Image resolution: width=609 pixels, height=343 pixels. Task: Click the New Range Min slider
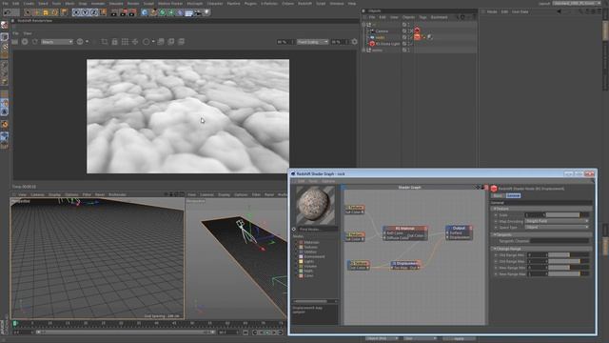[568, 268]
